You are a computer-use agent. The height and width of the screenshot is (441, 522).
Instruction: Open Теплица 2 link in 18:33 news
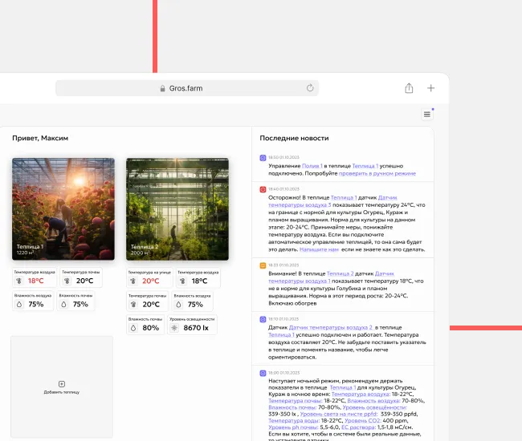341,273
